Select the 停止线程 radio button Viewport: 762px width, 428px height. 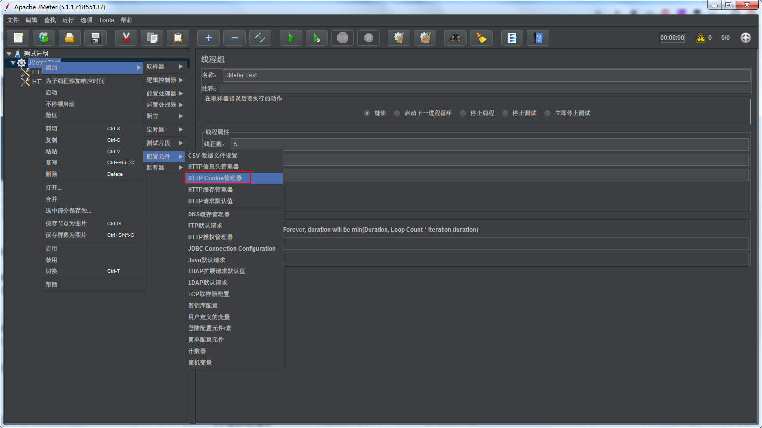(463, 113)
